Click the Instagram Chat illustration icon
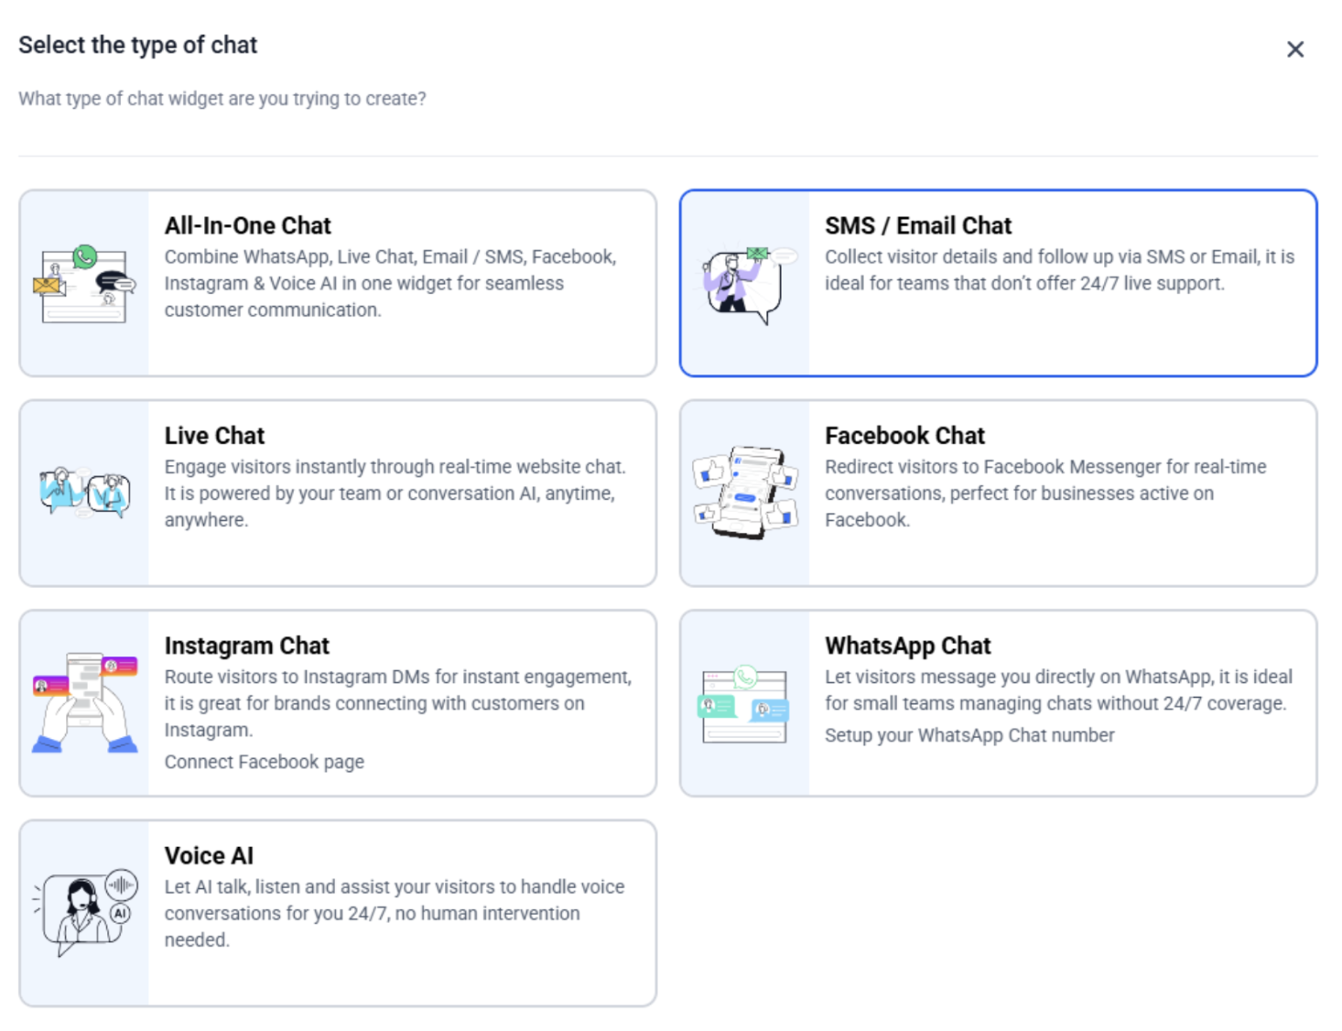 click(x=84, y=703)
